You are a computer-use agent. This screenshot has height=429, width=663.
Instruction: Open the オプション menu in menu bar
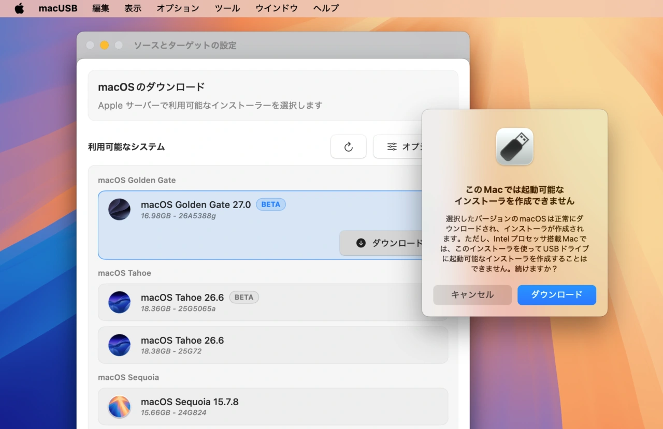point(178,8)
